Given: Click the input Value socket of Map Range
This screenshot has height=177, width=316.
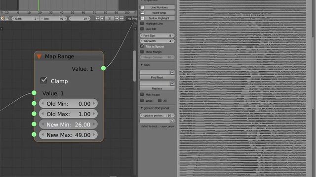Looking at the screenshot, I should pyautogui.click(x=34, y=93).
